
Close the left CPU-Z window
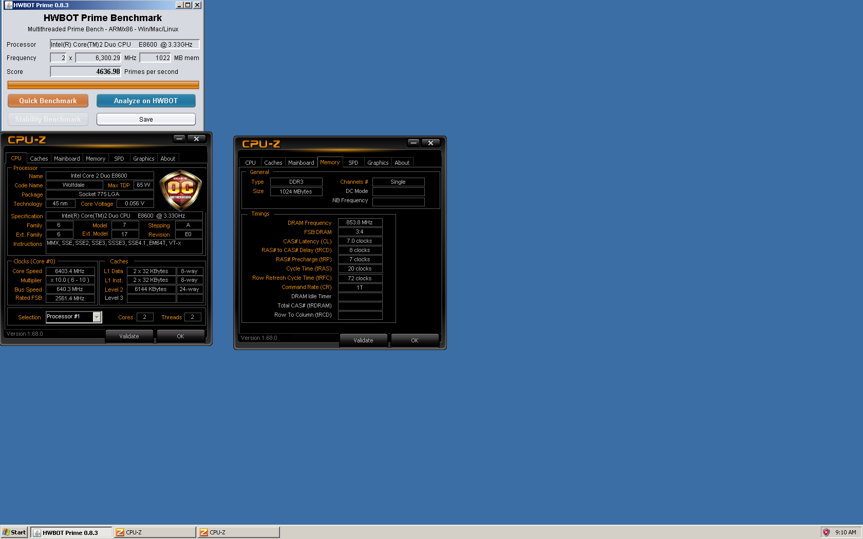point(196,139)
